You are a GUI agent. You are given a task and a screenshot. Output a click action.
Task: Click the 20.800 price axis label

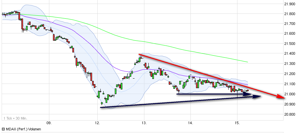(290, 114)
